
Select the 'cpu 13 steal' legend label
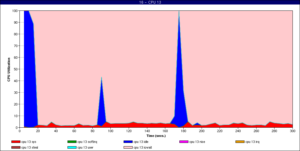(30, 148)
